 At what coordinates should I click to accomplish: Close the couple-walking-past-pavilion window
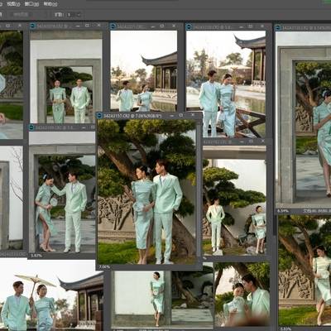click(x=174, y=26)
